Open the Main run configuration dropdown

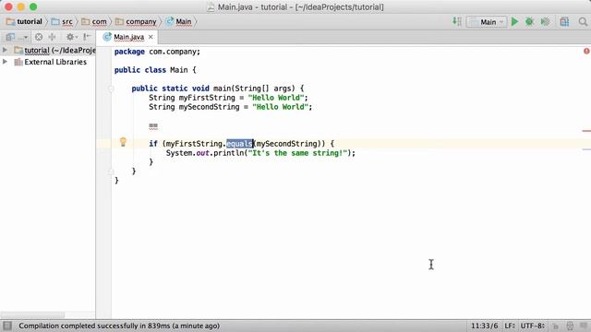pos(487,22)
